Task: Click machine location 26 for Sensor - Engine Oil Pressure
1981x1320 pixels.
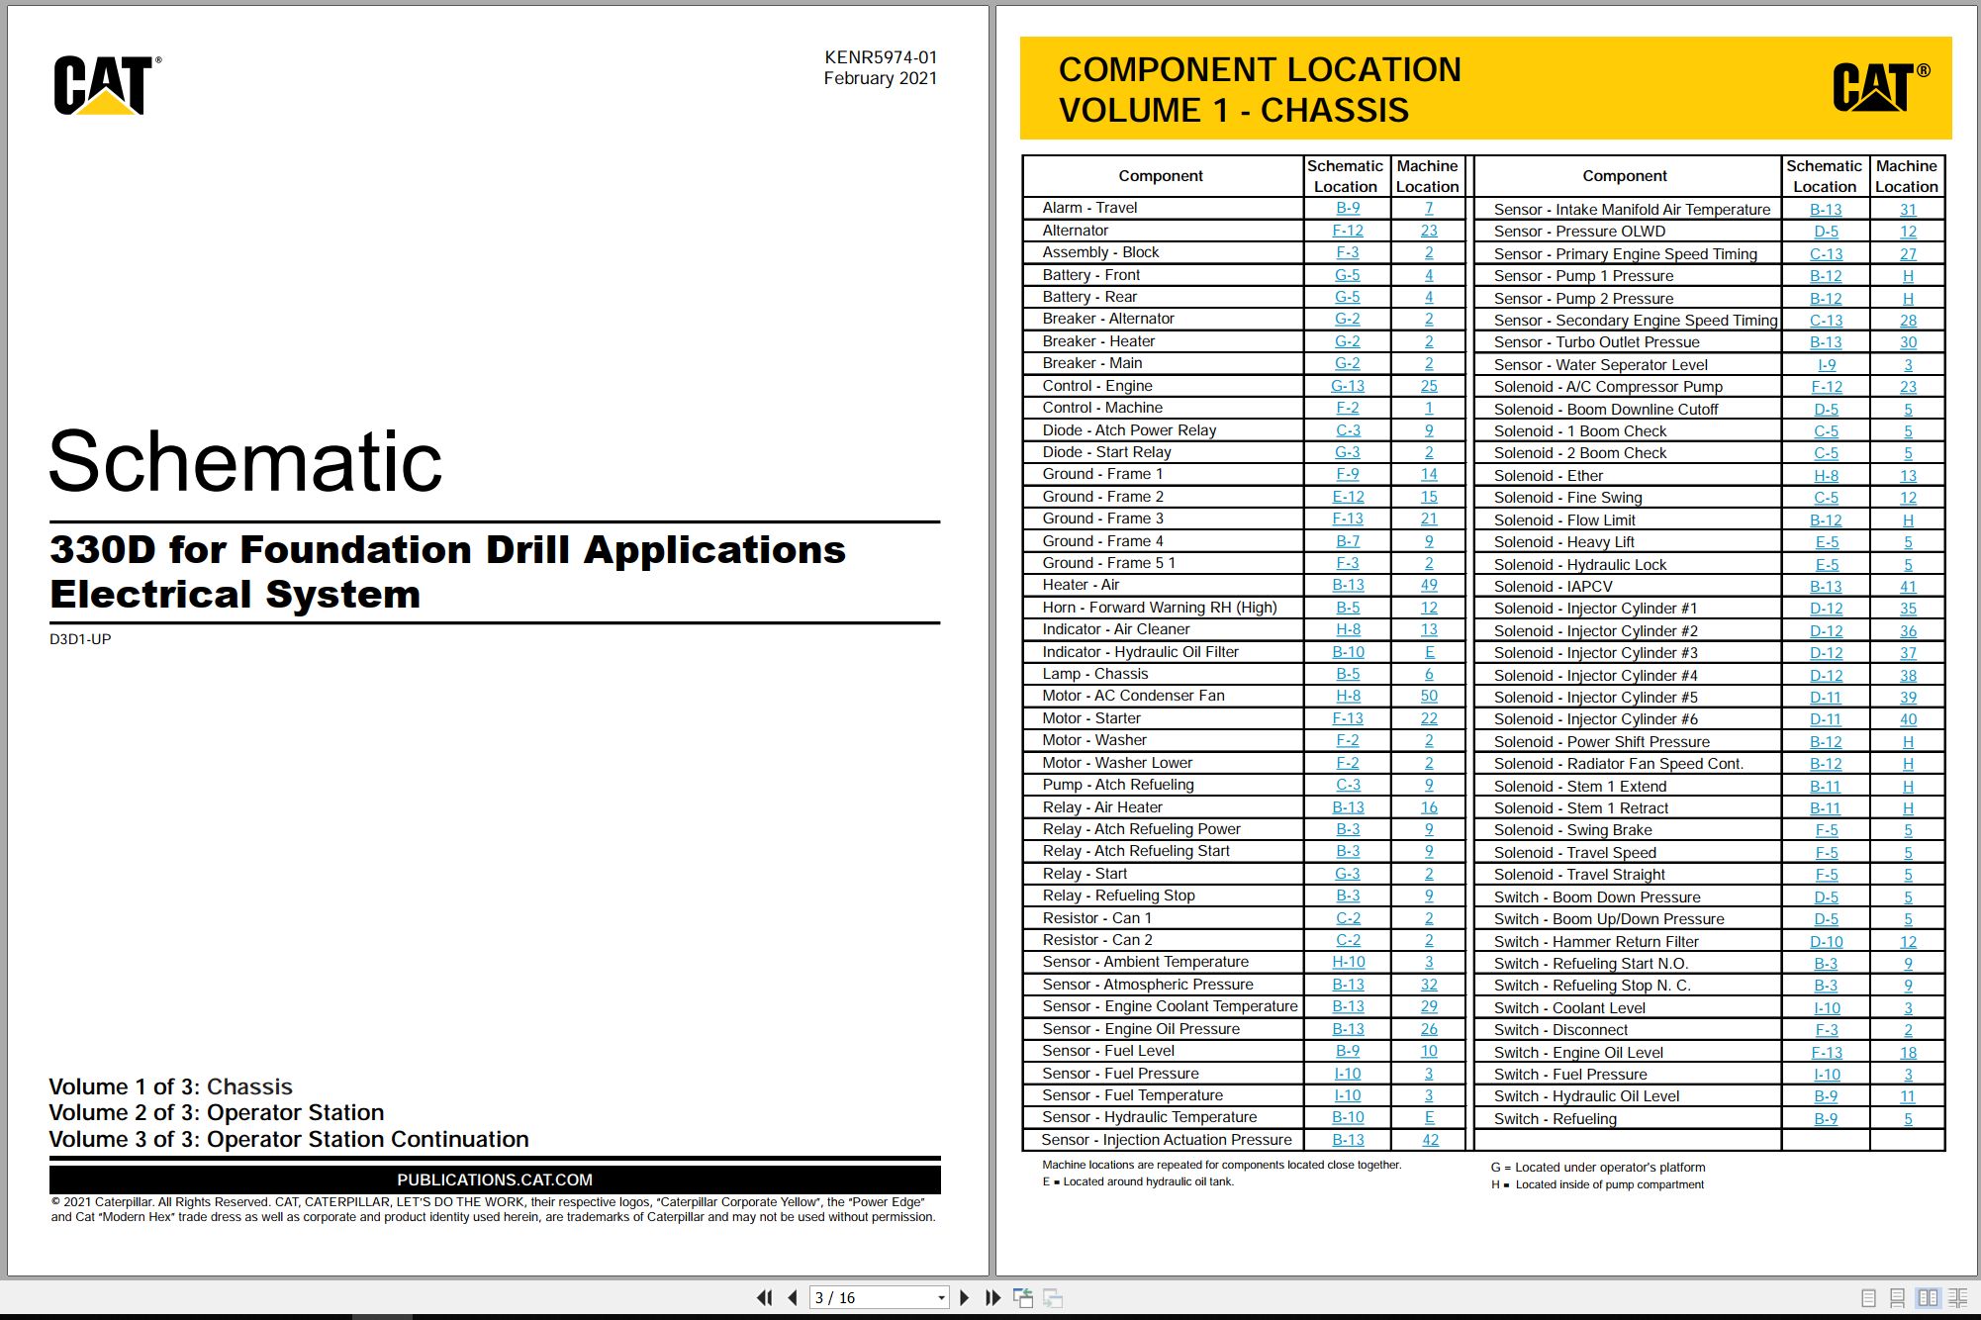Action: pyautogui.click(x=1429, y=1029)
